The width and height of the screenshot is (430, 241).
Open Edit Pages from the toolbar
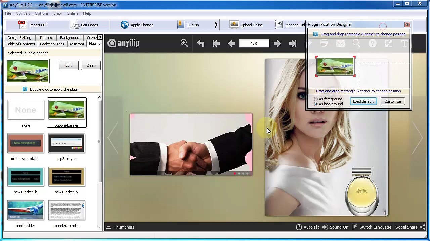[x=84, y=25]
